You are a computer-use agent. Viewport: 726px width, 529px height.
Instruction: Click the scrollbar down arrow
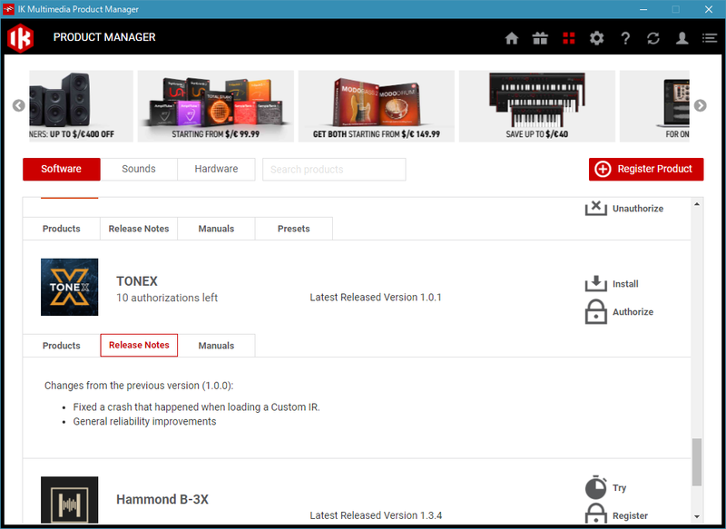pyautogui.click(x=697, y=516)
